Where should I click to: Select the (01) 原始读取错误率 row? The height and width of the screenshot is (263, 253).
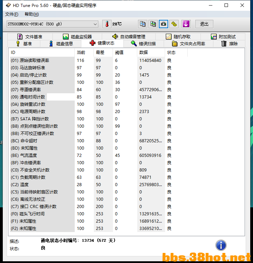point(99,61)
